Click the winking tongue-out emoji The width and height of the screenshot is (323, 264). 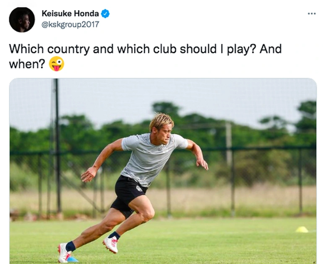point(57,64)
